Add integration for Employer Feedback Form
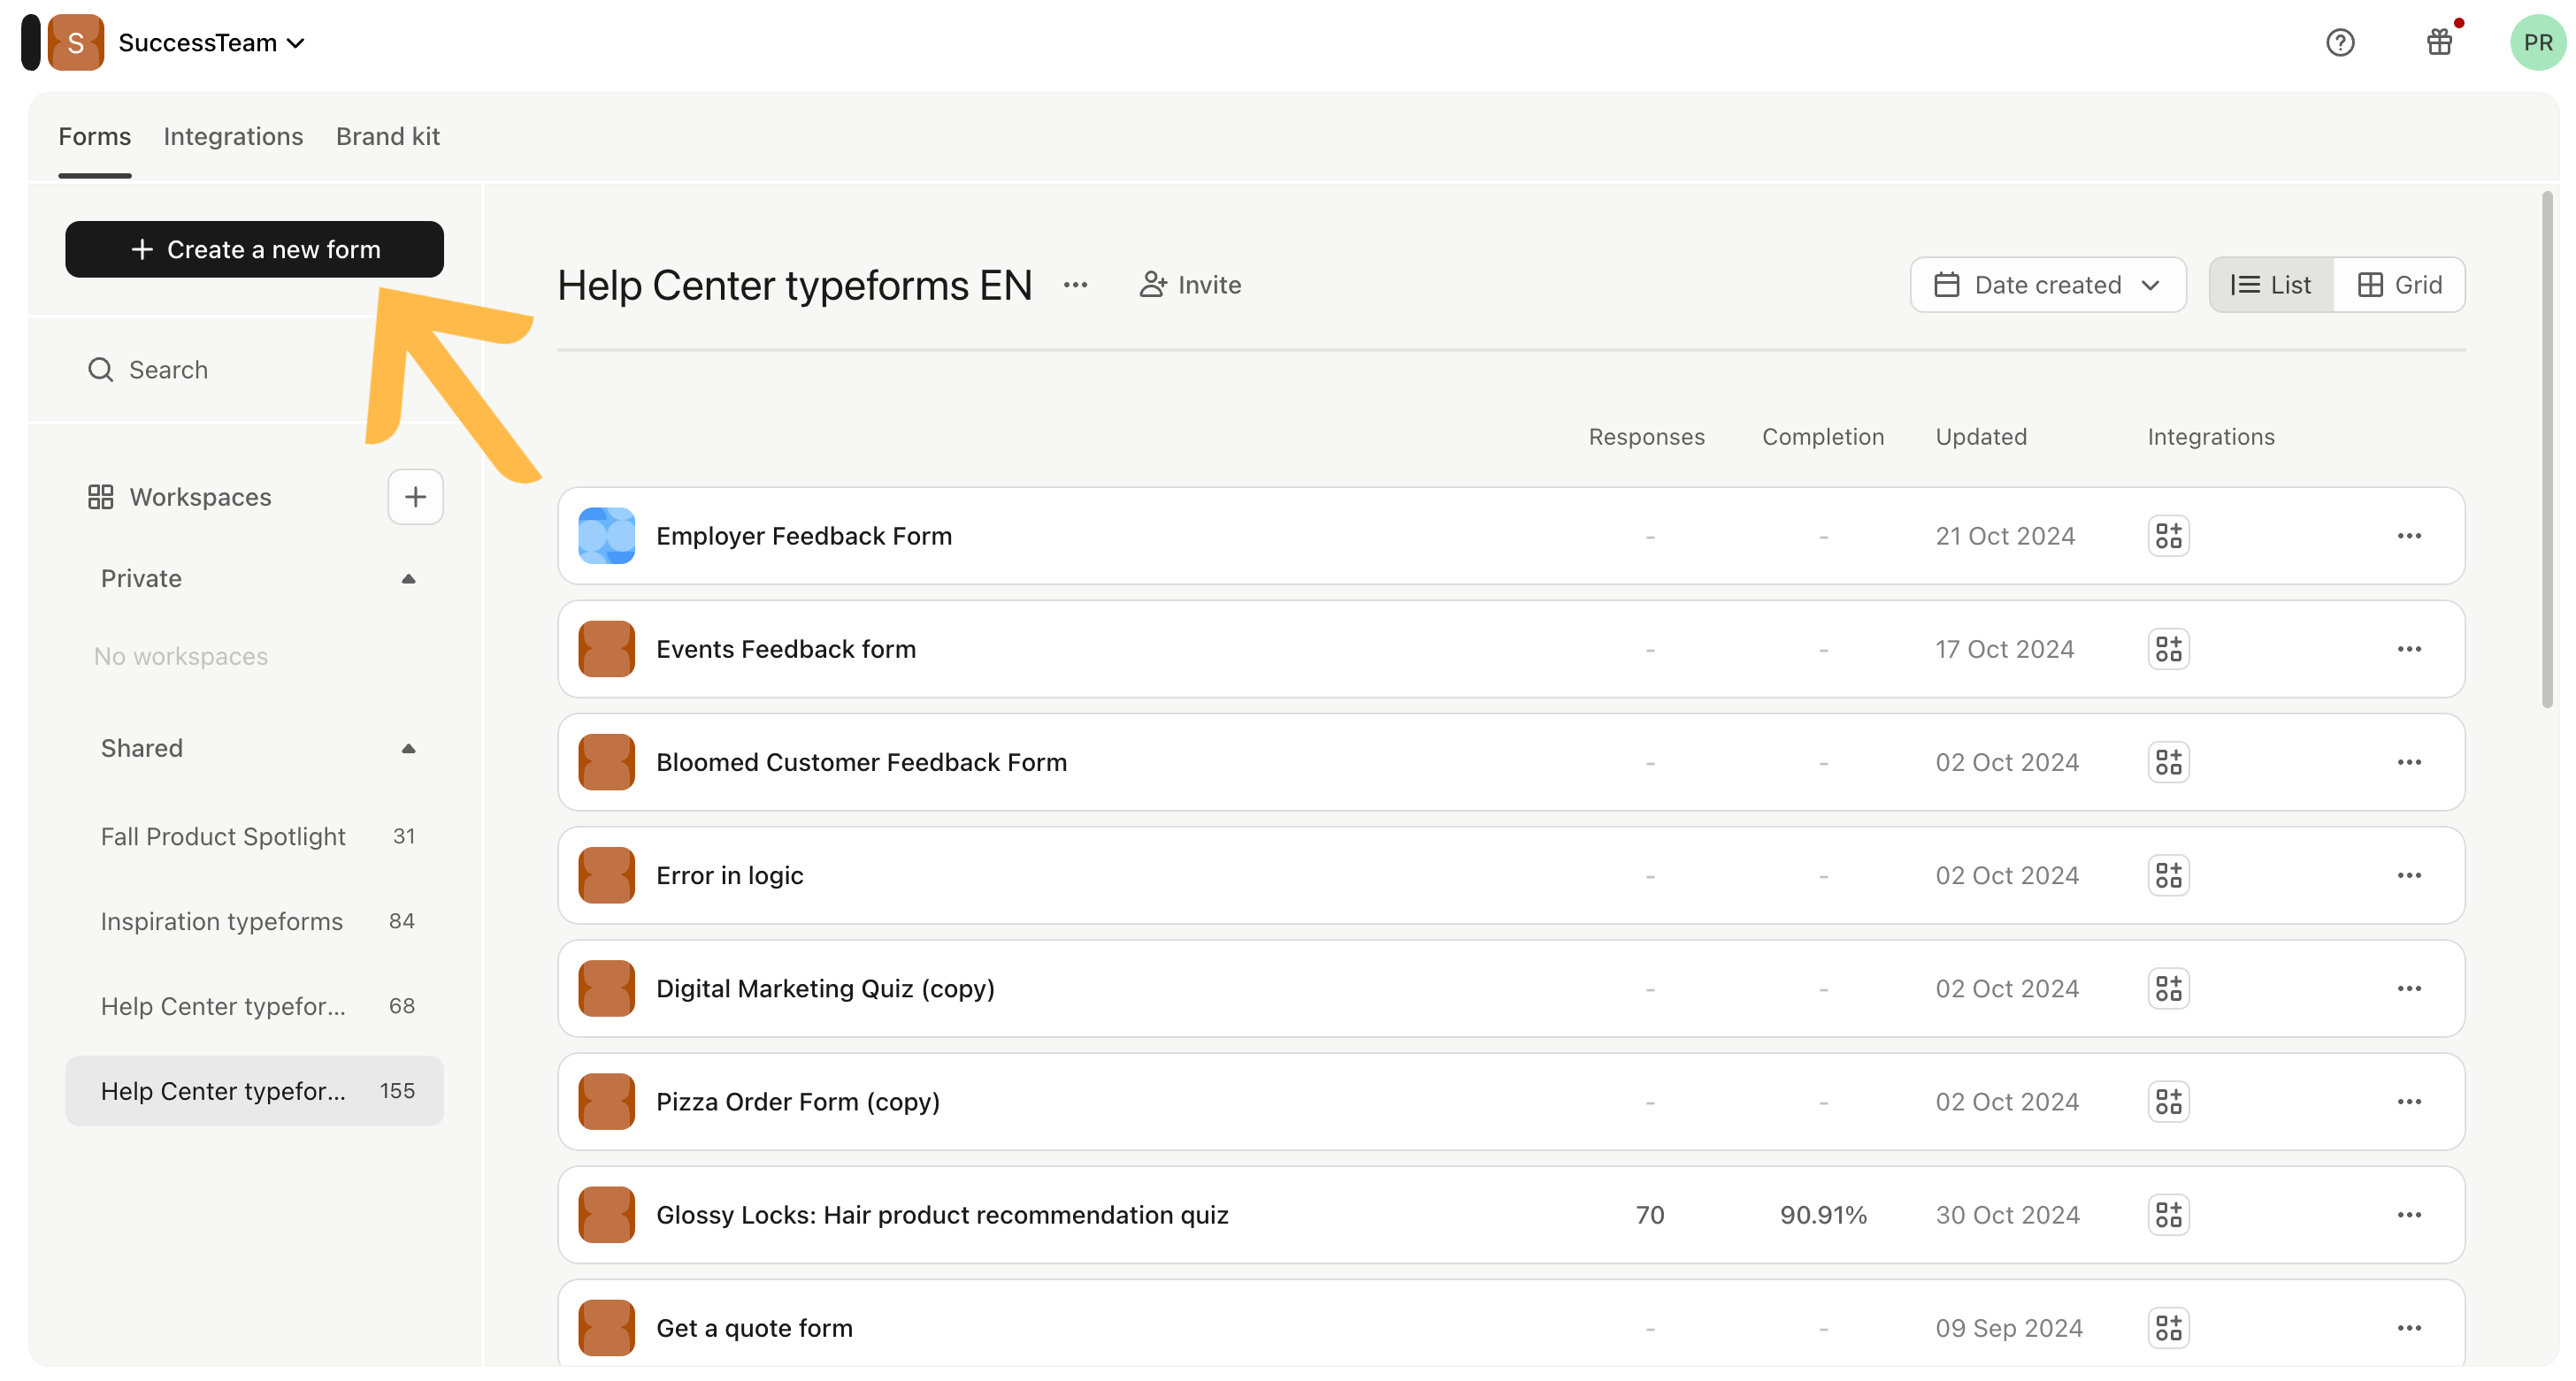2576x1381 pixels. [2168, 536]
